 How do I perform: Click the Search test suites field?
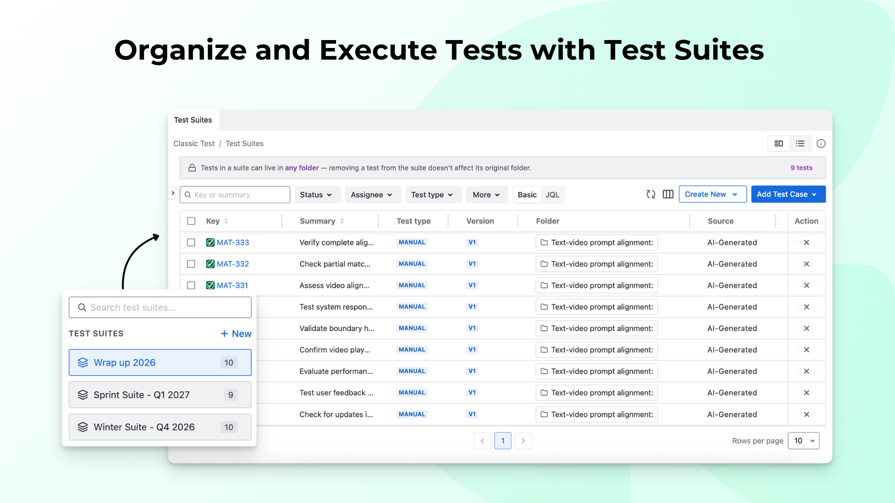click(x=160, y=307)
